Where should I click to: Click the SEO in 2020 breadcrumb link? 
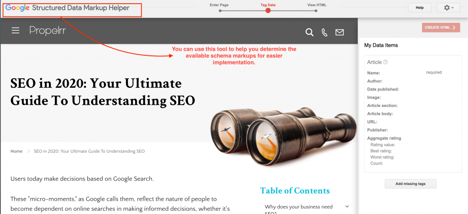[89, 151]
